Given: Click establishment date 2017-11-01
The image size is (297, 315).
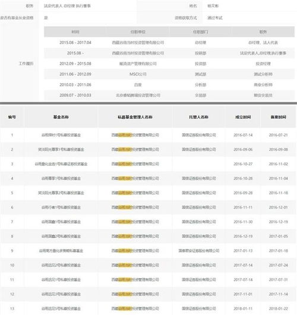Looking at the screenshot, I should tap(243, 294).
